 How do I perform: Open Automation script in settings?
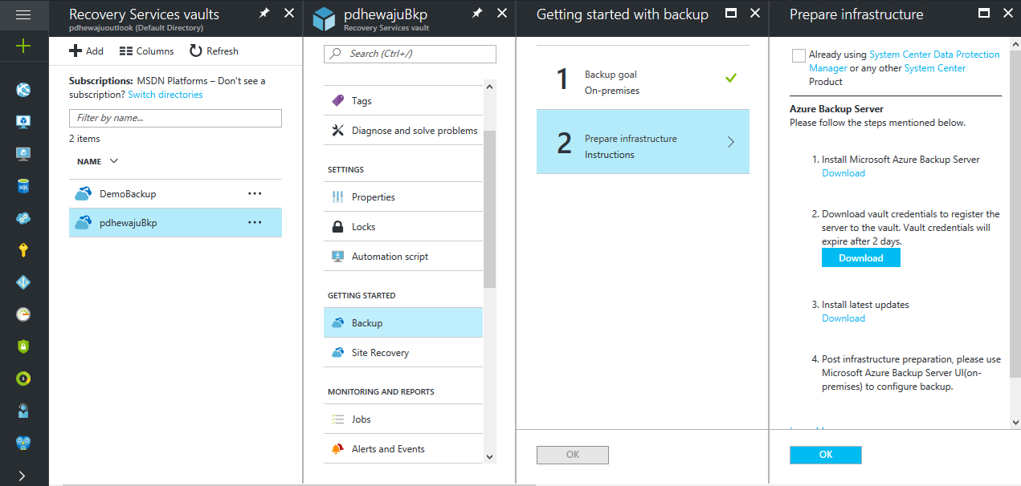click(390, 257)
